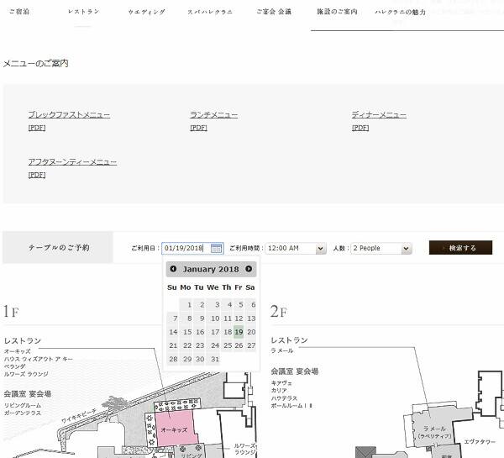Pick January 25 in the calendar
504x458 pixels.
226,345
